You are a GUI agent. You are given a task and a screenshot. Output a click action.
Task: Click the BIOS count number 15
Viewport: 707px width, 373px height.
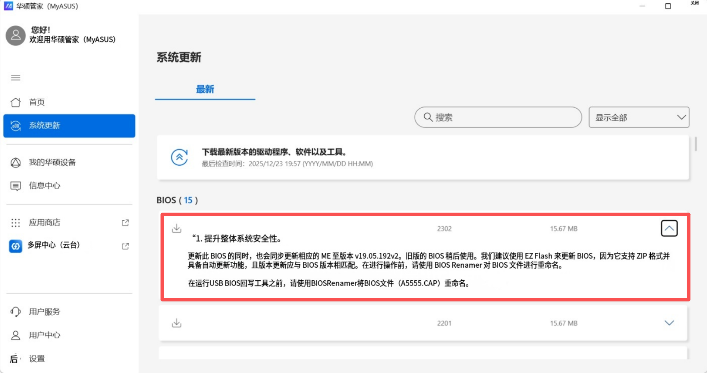[x=188, y=200]
